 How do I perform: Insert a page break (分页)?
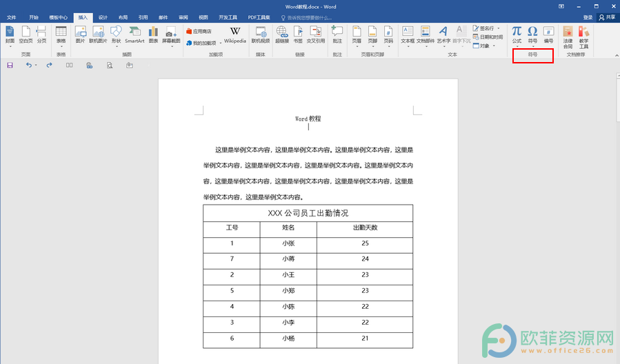point(41,34)
